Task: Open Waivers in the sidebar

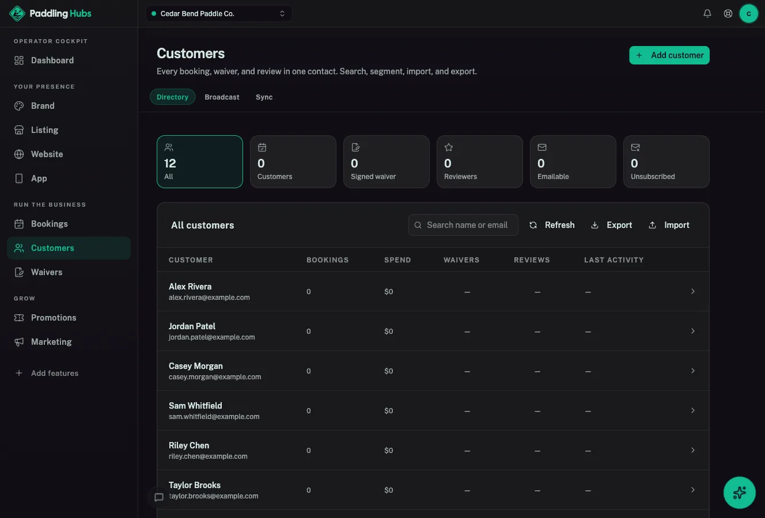Action: pos(69,272)
